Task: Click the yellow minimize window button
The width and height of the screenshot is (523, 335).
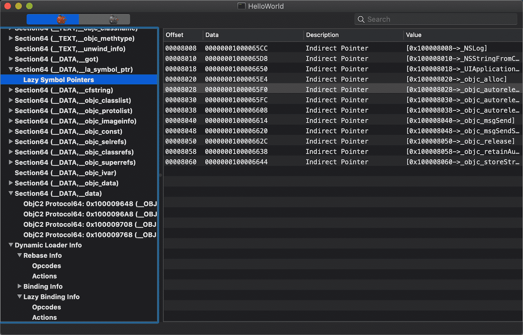Action: point(18,6)
